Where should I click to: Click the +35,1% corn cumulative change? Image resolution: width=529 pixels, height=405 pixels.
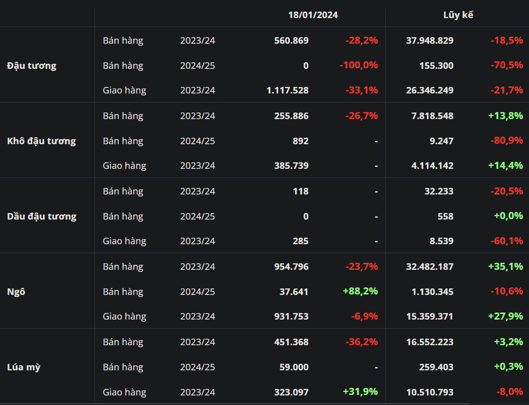(505, 267)
